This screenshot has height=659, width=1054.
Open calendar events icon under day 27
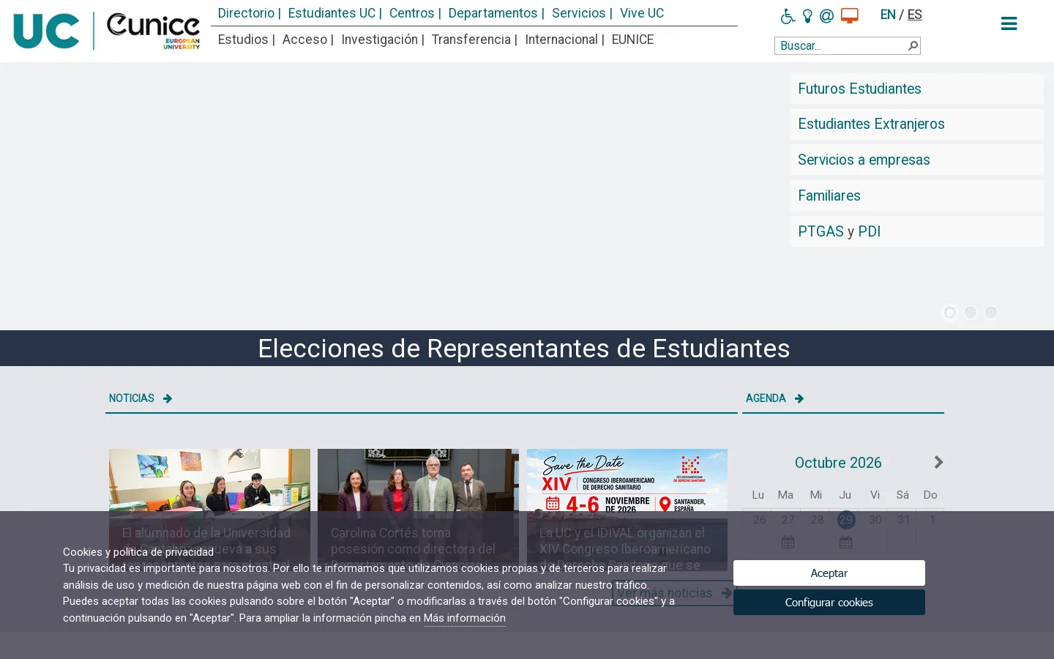click(x=788, y=542)
